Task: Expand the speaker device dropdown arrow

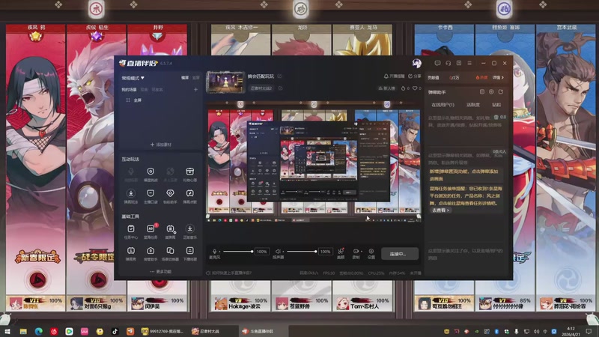Action: (283, 252)
